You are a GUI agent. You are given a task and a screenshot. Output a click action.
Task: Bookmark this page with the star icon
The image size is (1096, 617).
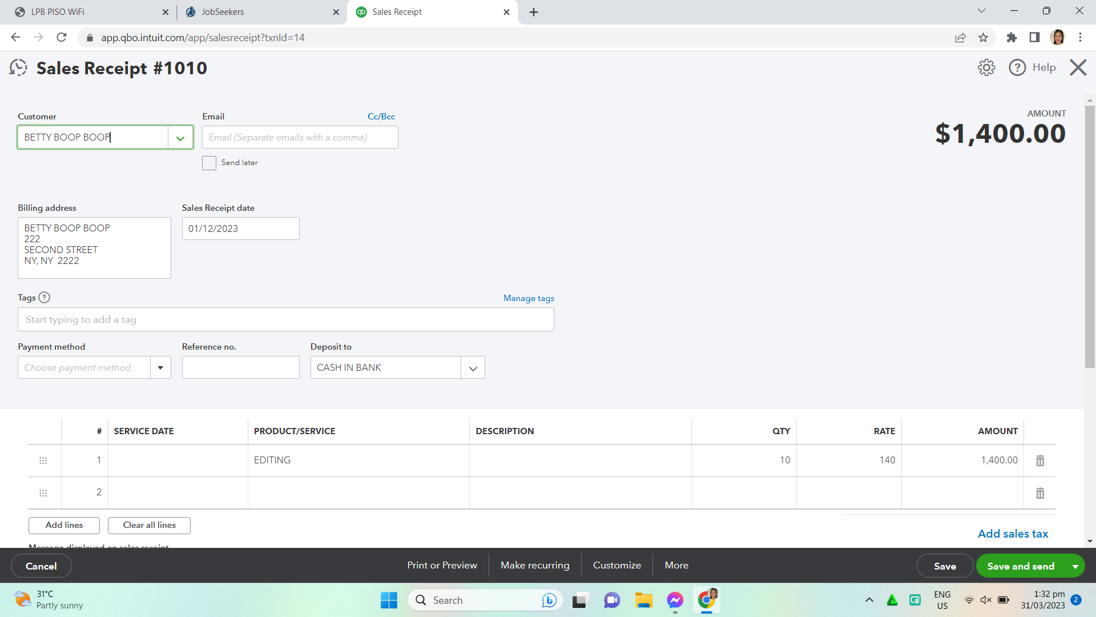[x=983, y=38]
